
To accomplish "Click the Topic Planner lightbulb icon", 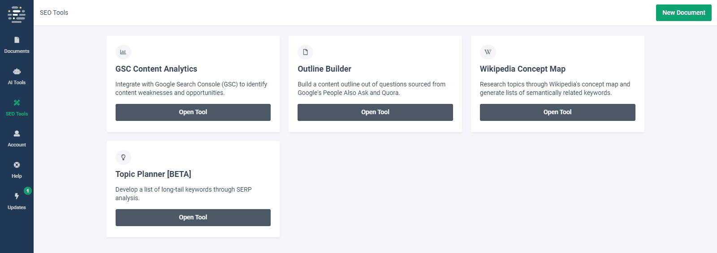I will tap(123, 157).
